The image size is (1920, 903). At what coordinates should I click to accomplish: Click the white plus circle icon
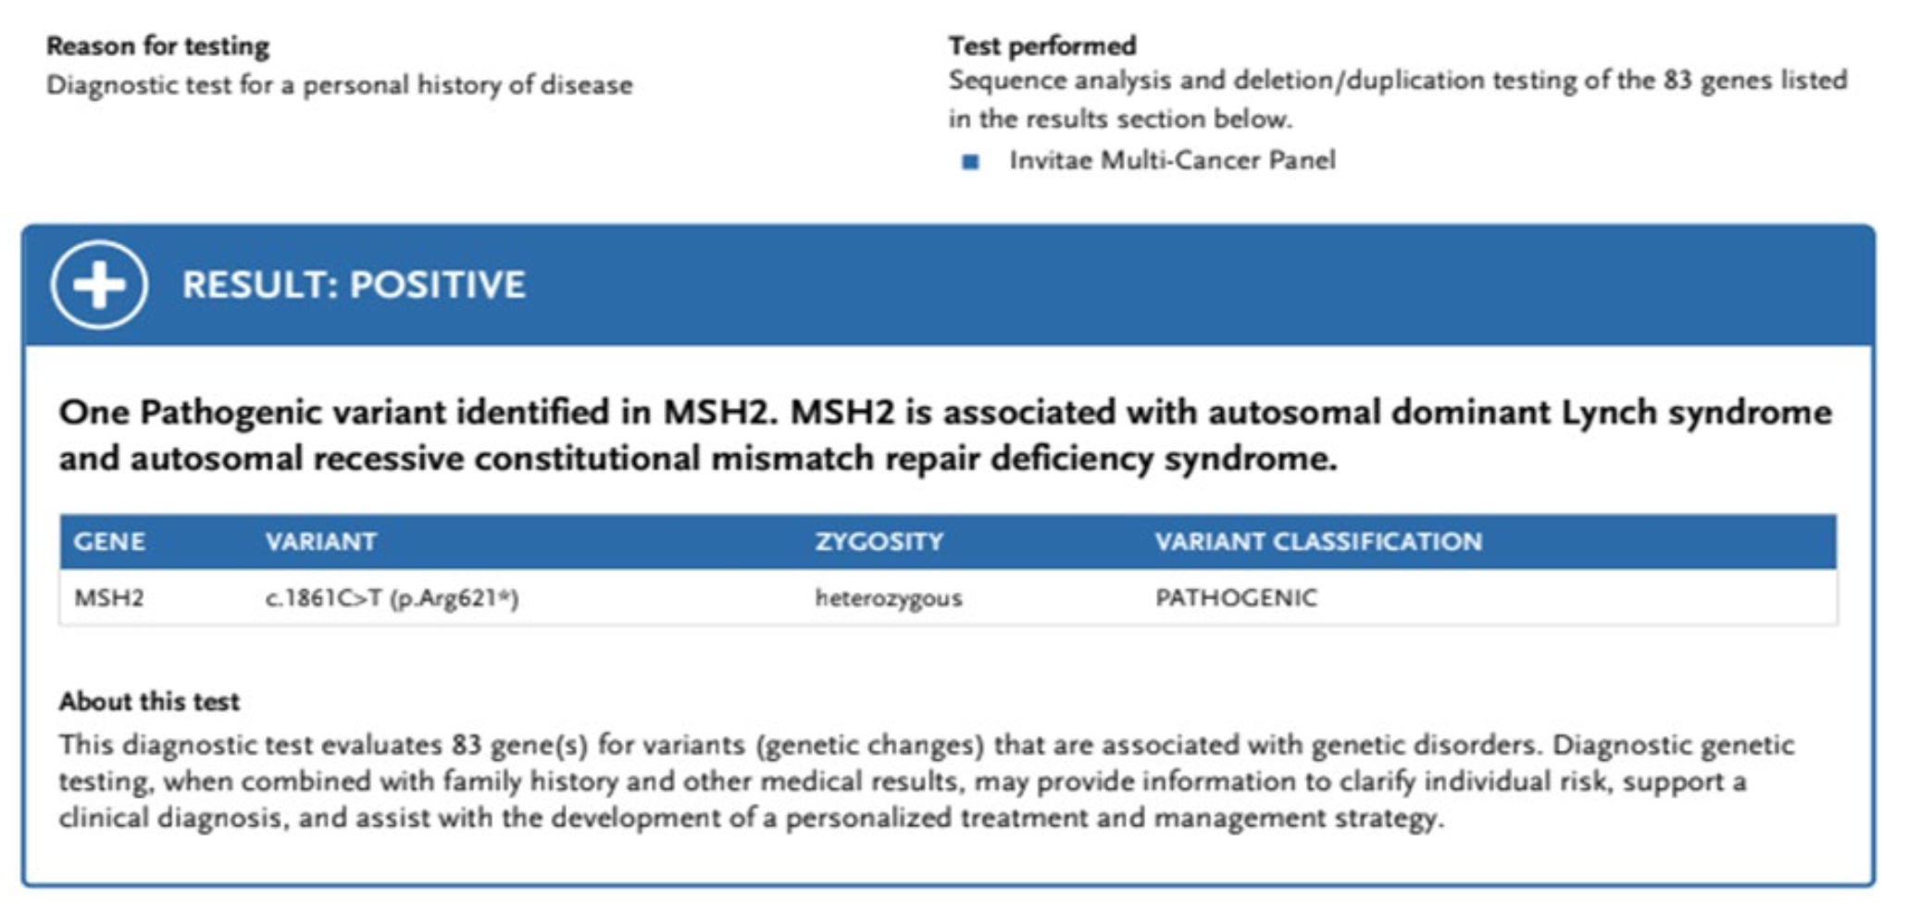pos(99,285)
